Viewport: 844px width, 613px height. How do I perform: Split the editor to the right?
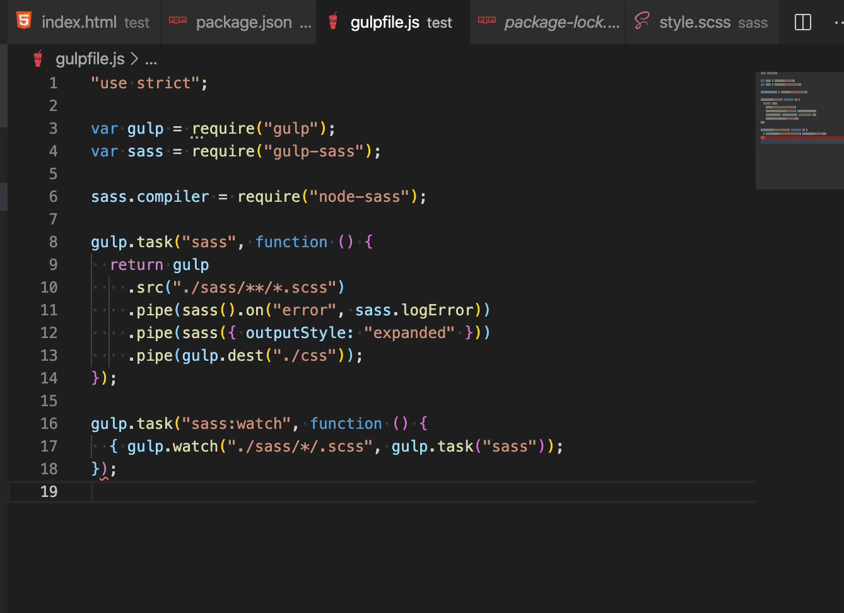coord(803,23)
